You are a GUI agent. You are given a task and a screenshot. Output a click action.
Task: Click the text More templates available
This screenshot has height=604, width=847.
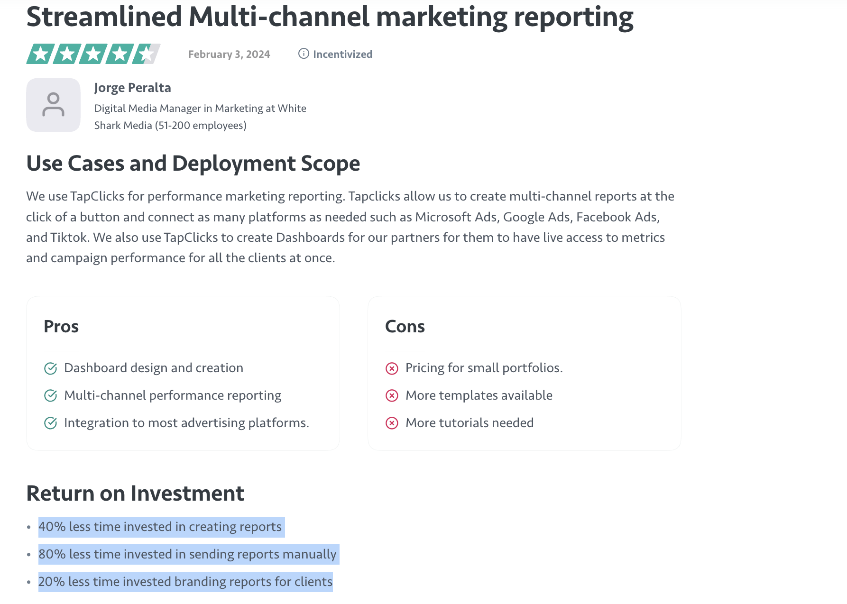479,395
